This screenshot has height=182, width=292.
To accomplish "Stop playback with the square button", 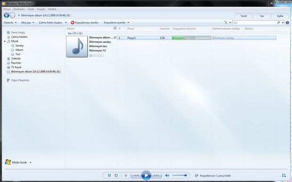I will click(126, 175).
